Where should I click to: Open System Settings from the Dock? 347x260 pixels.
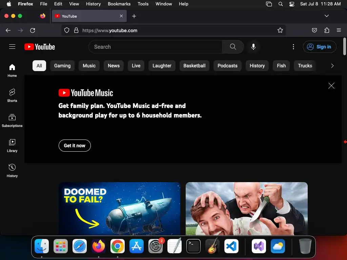point(155,246)
